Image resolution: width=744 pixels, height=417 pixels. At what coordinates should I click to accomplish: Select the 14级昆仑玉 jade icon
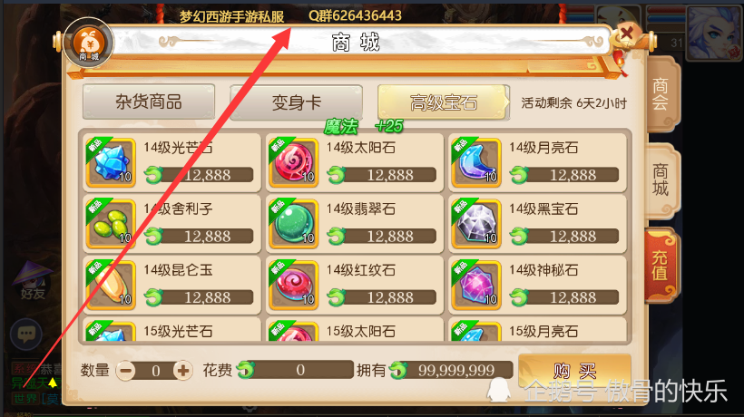pos(111,285)
